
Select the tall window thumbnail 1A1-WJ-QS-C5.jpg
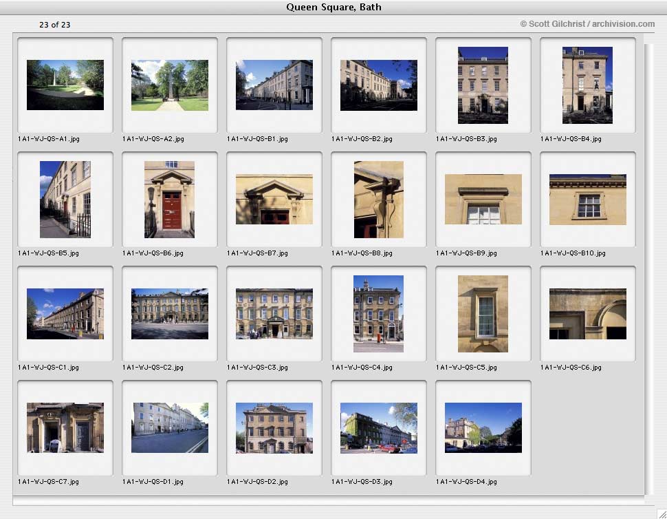click(x=483, y=314)
